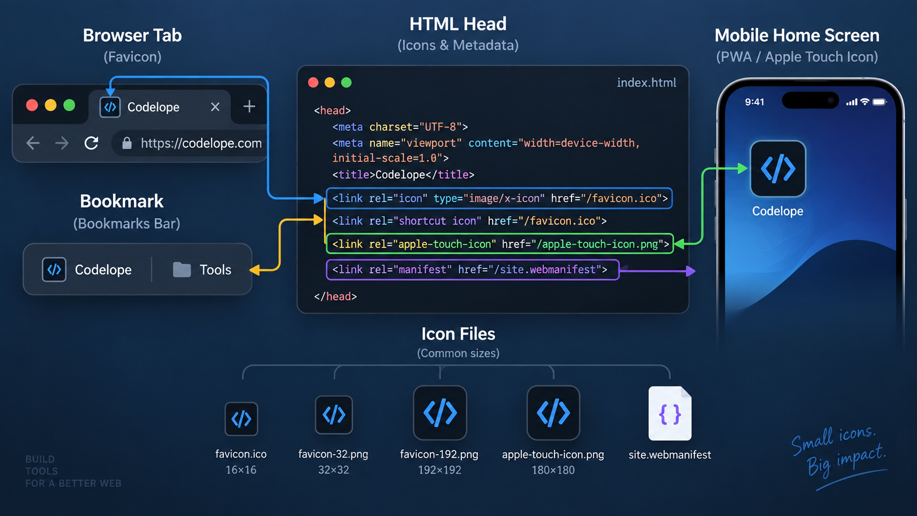Select link rel="shortcut icon" line
The image size is (917, 516).
coord(469,221)
